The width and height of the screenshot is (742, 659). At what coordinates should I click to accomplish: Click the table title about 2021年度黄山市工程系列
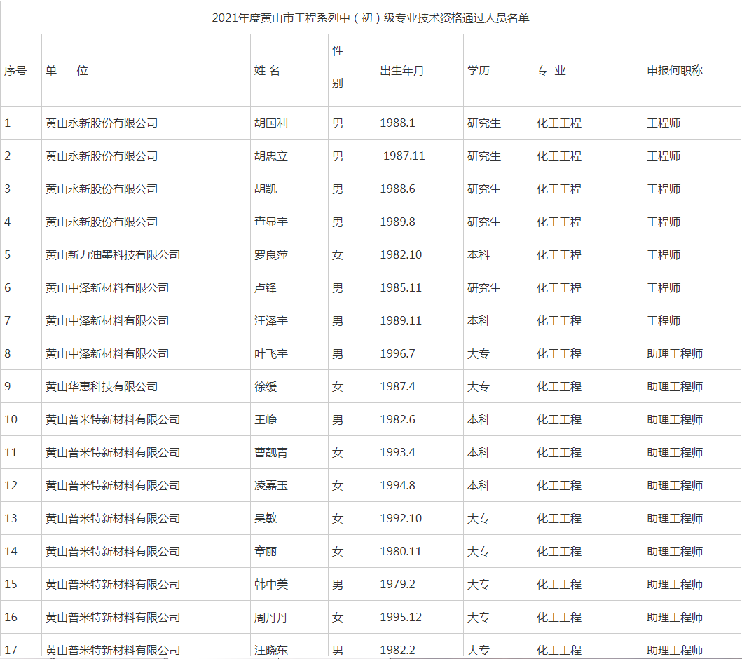coord(371,18)
